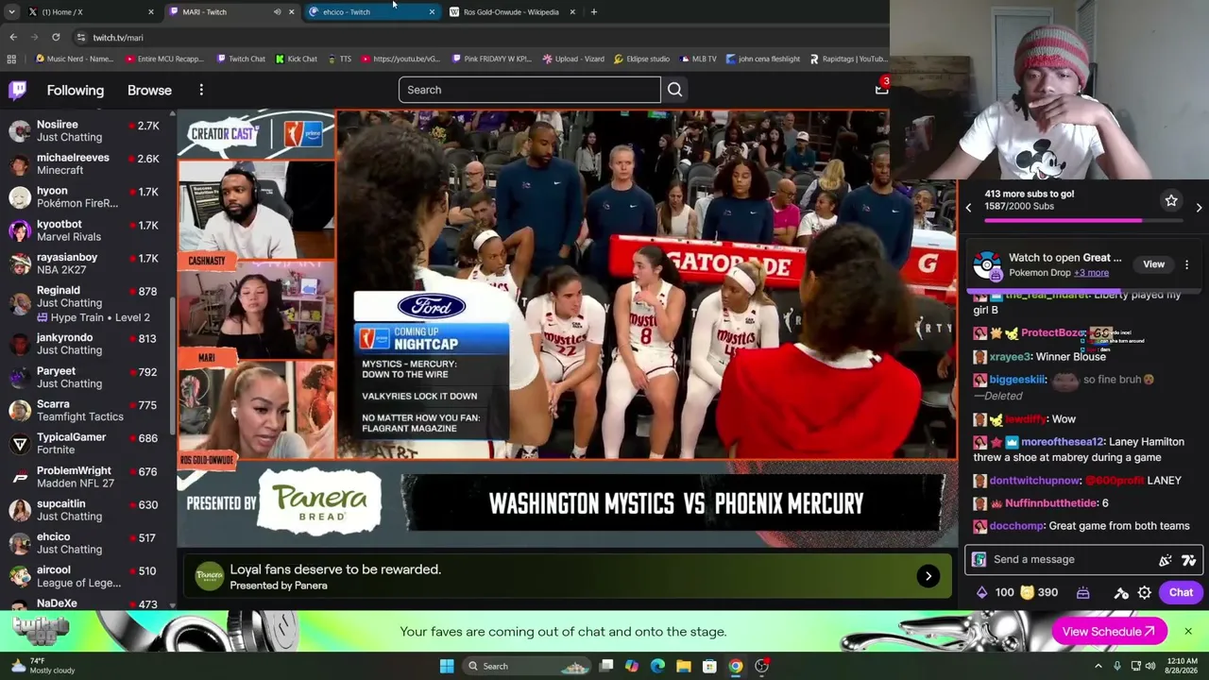This screenshot has width=1209, height=680.
Task: Open the Twitch search magnifier button
Action: 674,90
